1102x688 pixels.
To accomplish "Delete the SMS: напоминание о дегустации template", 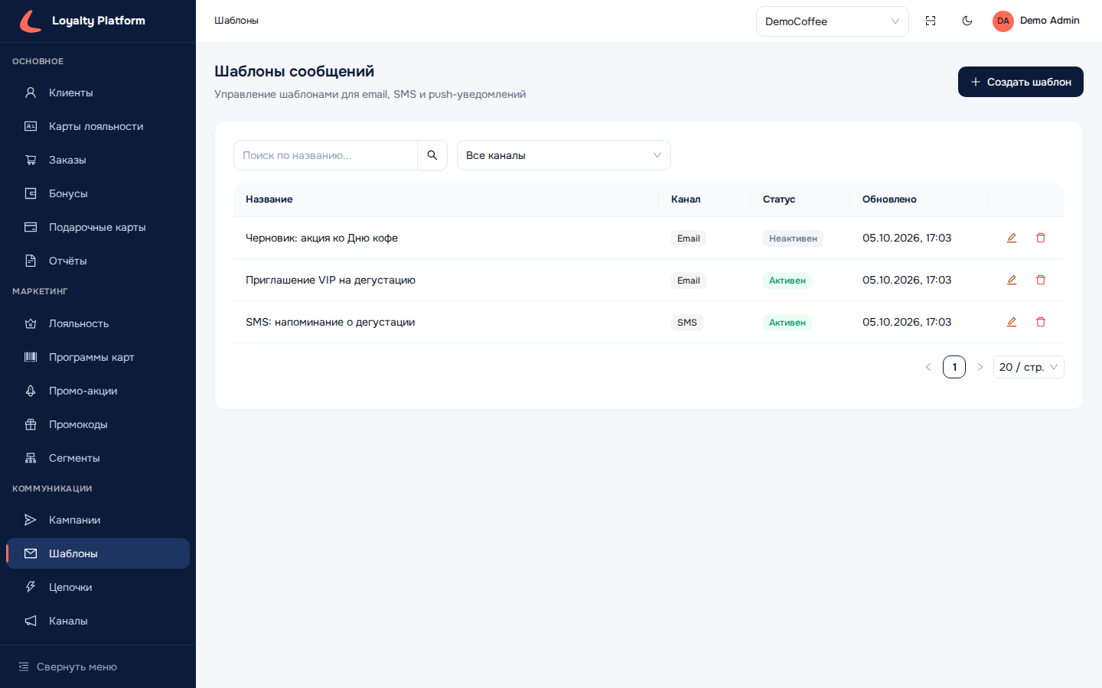I will (x=1041, y=322).
